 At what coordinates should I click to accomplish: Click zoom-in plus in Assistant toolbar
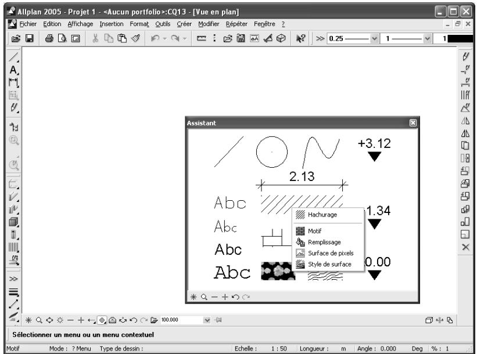click(225, 297)
